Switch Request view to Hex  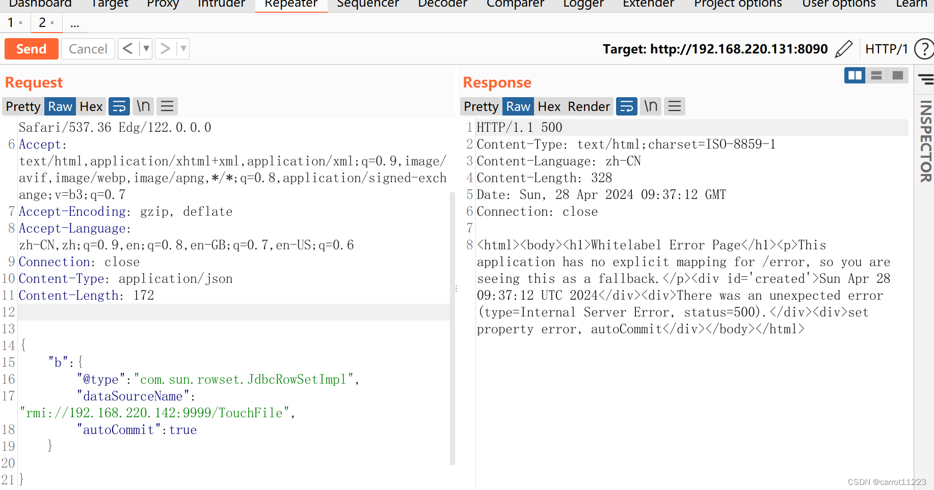[x=91, y=106]
